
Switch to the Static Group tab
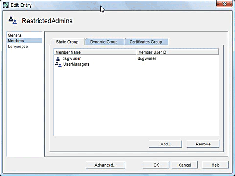[x=67, y=42]
